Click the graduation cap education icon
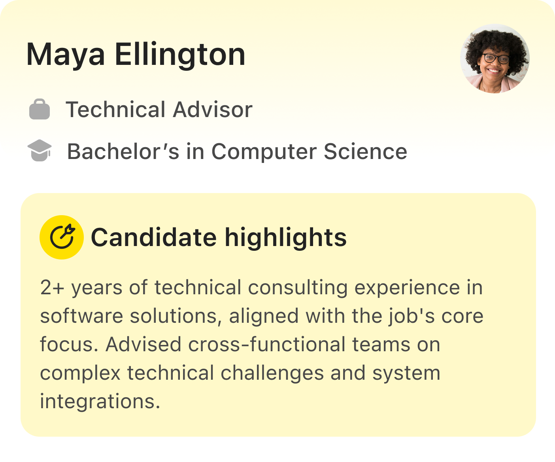The height and width of the screenshot is (462, 555). click(40, 151)
